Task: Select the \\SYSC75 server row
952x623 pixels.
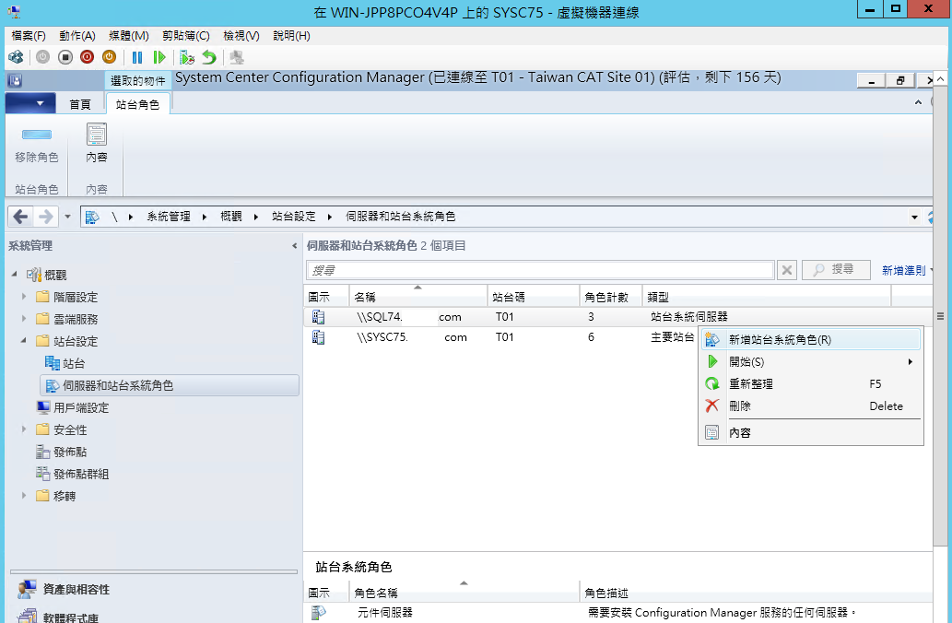Action: click(x=500, y=337)
